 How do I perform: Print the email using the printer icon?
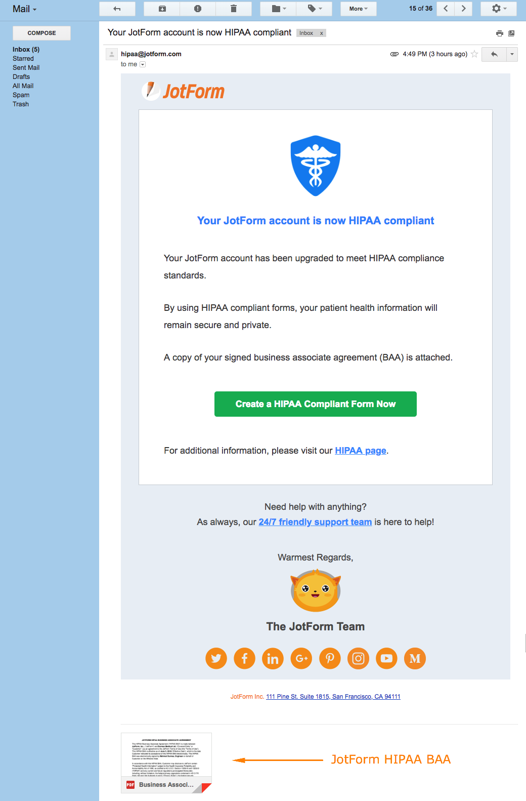[x=500, y=33]
